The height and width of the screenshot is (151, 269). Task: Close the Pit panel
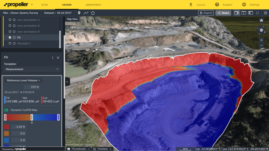click(58, 58)
